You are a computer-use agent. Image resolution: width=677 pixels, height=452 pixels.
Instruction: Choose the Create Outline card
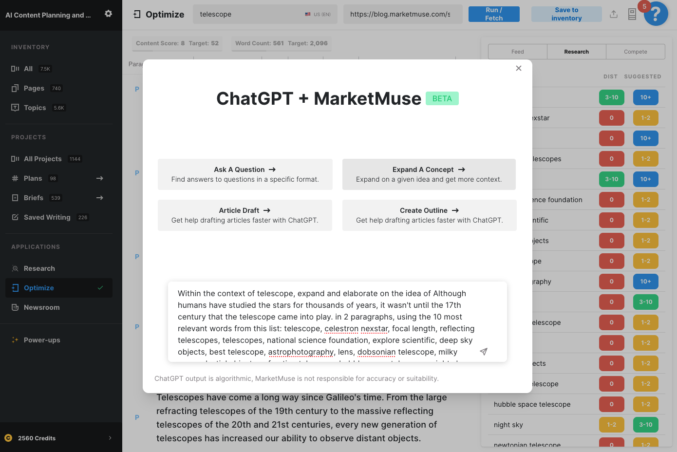pyautogui.click(x=430, y=215)
